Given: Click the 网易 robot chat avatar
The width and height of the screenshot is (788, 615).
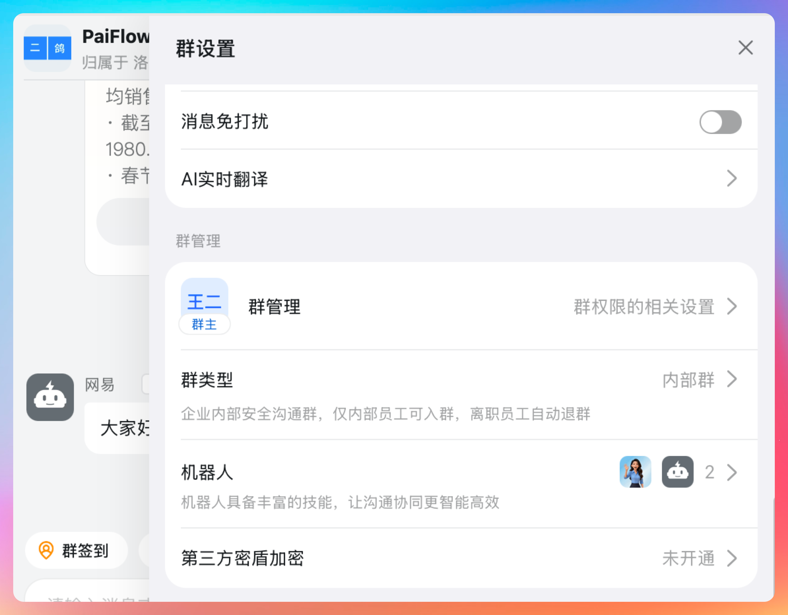Looking at the screenshot, I should point(50,397).
